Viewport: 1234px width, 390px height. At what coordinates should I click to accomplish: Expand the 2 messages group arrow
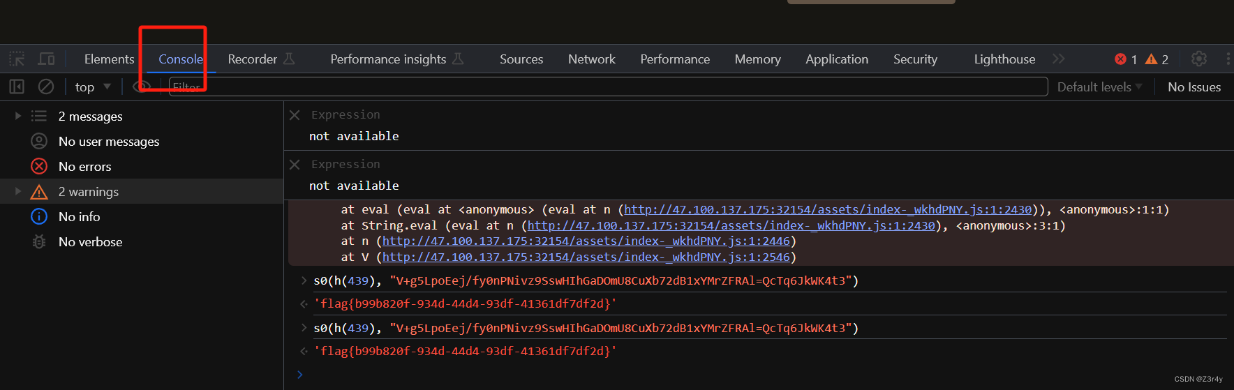[x=18, y=116]
